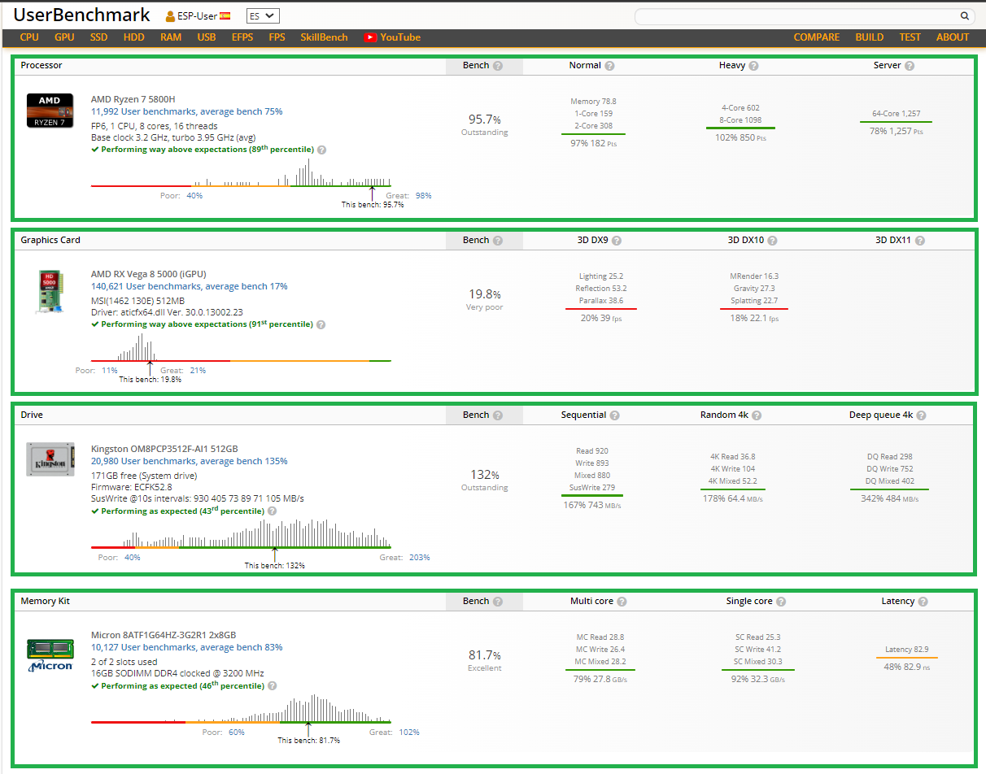Click the UserBenchmark site logo
Screen dimensions: 986x774
82,15
